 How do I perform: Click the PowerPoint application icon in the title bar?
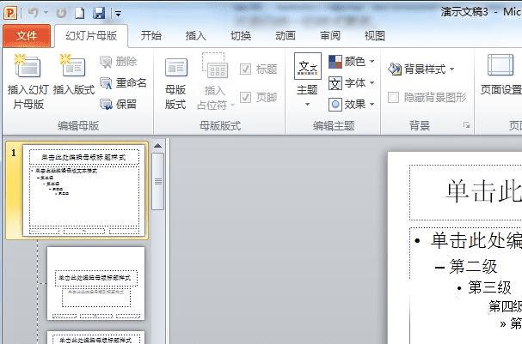[10, 13]
